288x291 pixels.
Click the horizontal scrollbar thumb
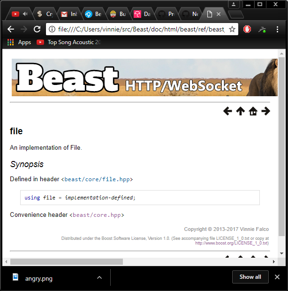[67, 262]
